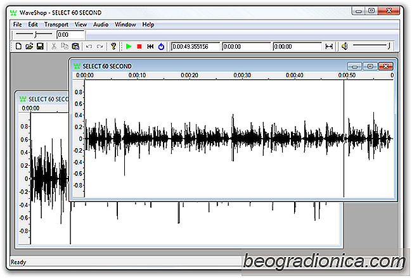The width and height of the screenshot is (412, 278).
Task: Click the 0:00:30 mark on front ruler
Action: pos(242,75)
